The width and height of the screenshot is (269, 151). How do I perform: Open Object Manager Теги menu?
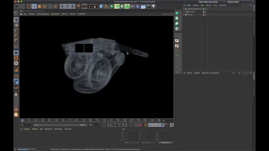click(216, 5)
